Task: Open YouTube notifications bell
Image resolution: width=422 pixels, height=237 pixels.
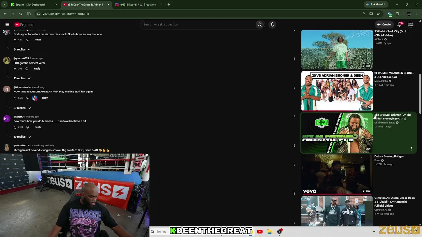Action: (400, 24)
